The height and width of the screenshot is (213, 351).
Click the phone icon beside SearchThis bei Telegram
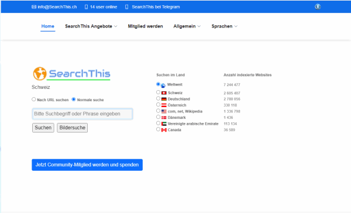coord(127,7)
